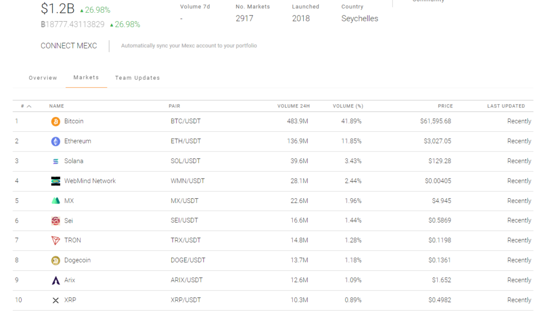This screenshot has width=544, height=314.
Task: Open the Team Updates tab
Action: (x=138, y=78)
